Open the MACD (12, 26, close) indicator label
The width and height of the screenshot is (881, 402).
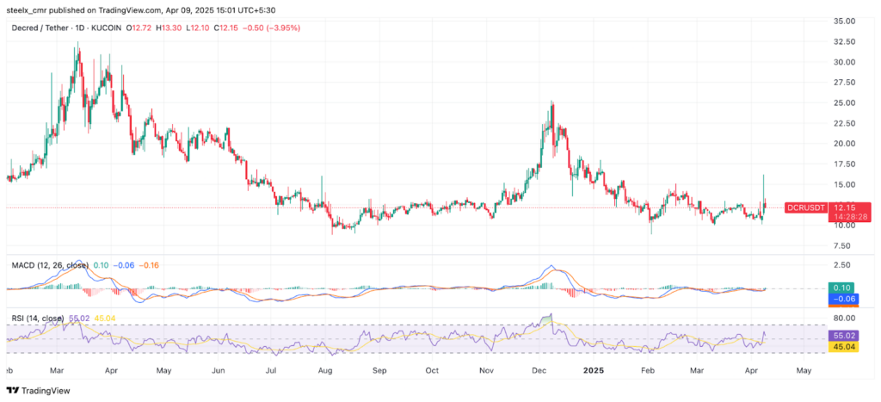tap(50, 265)
